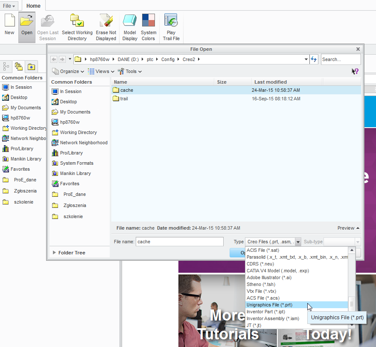Choose ACS File (*.acs) type

pyautogui.click(x=297, y=298)
